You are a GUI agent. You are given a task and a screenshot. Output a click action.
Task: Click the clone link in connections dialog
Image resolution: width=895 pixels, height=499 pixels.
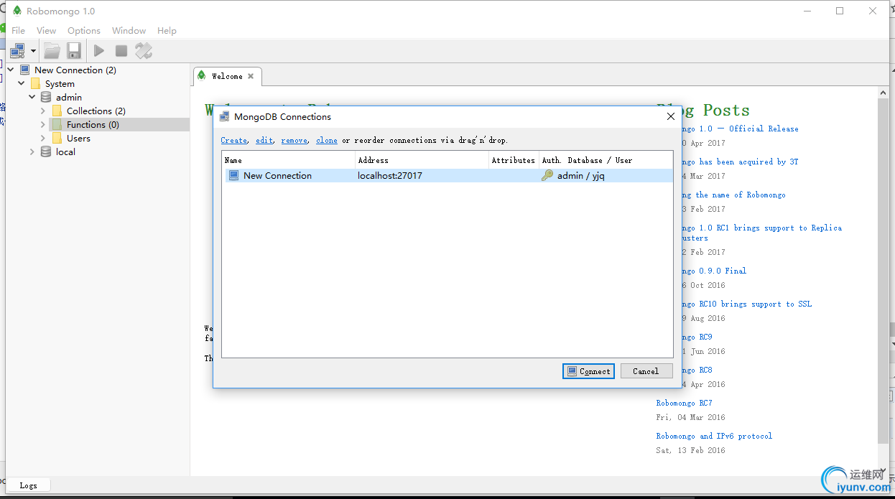point(327,141)
